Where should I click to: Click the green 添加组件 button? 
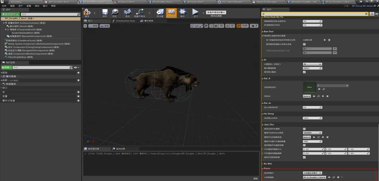click(x=11, y=14)
